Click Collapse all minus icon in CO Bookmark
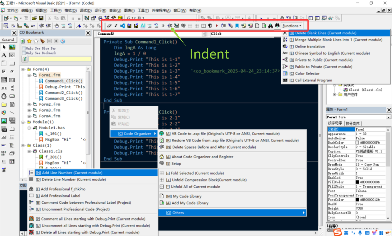 coord(49,41)
